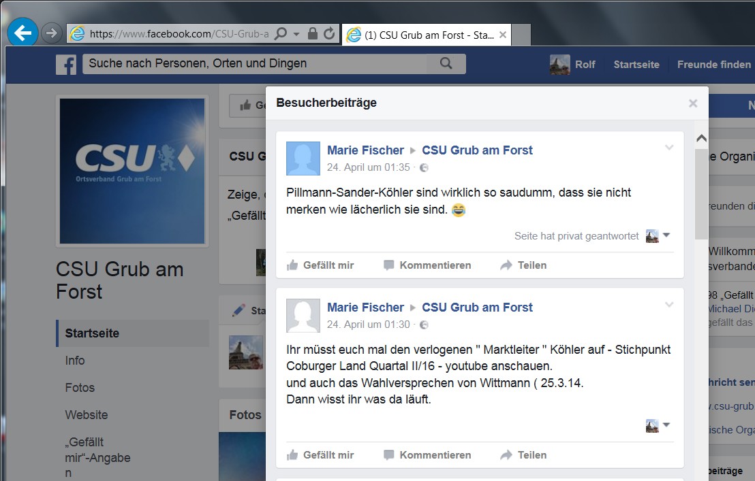755x481 pixels.
Task: Click public globe icon on 01:35 post
Action: (425, 167)
